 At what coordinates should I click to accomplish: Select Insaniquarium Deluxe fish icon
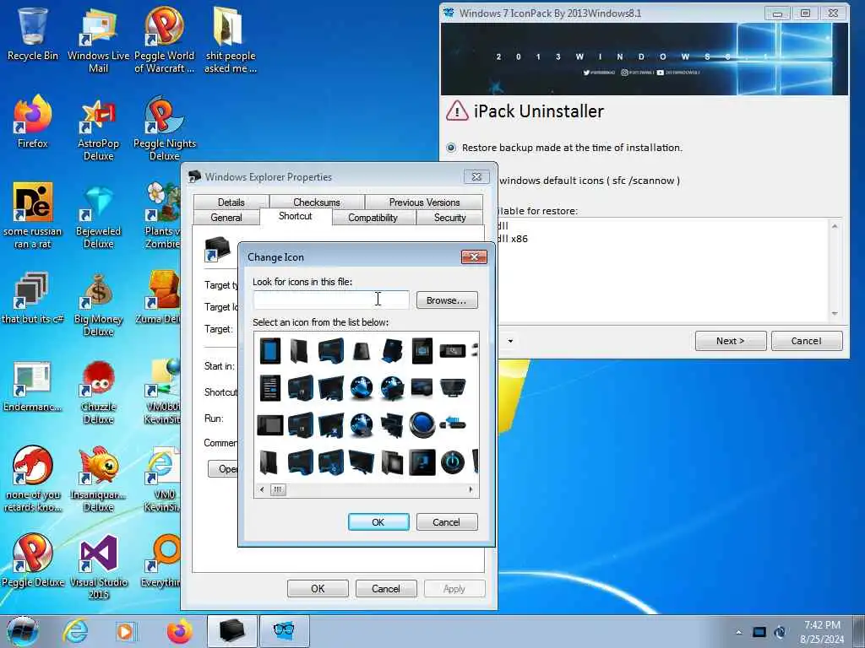tap(98, 479)
